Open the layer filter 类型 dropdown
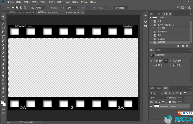The image size is (193, 124). (x=156, y=93)
